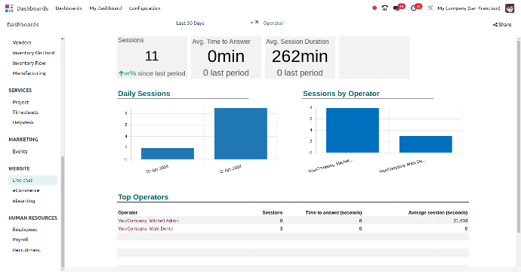Click the shorter first bar in Daily Sessions
Viewport: 521px width, 272px height.
point(168,153)
